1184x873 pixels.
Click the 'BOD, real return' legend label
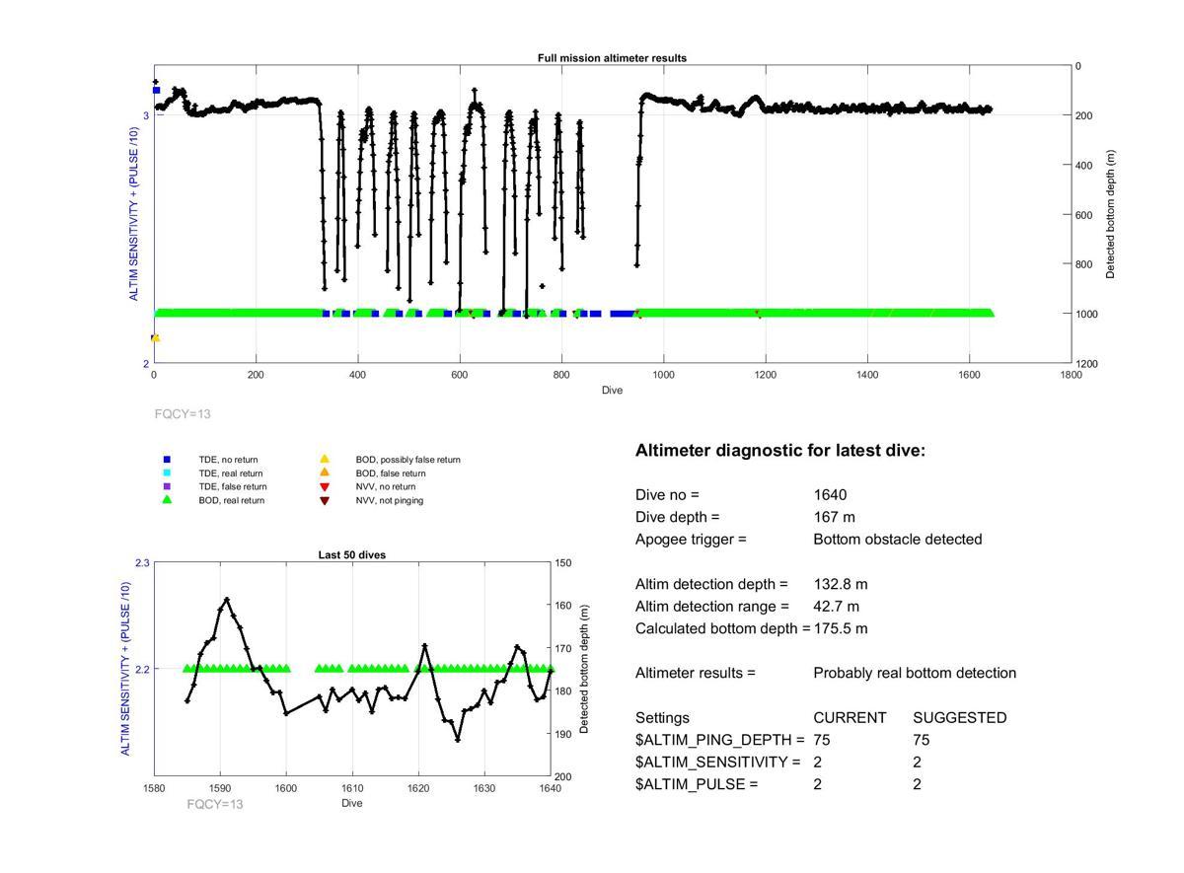[232, 501]
